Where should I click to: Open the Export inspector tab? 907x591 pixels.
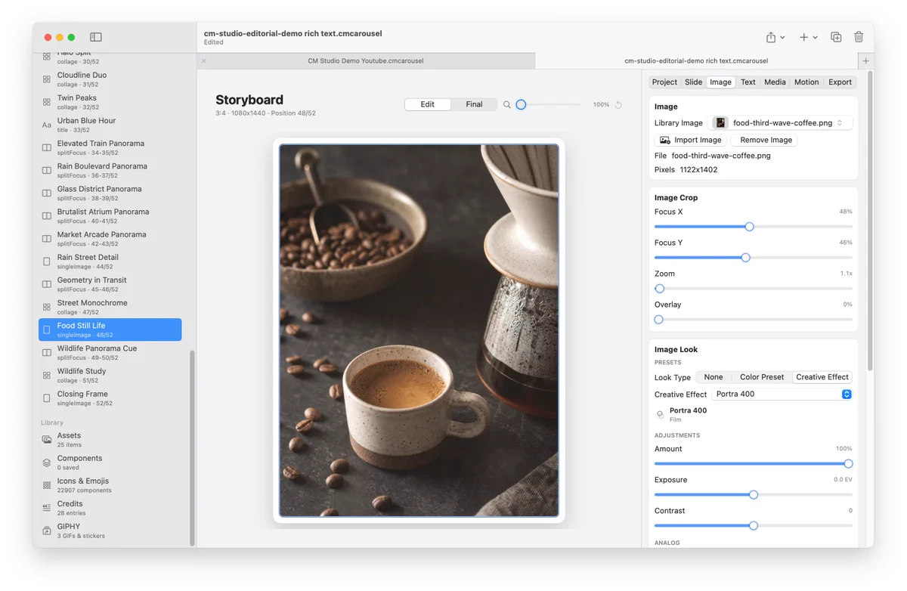click(840, 82)
